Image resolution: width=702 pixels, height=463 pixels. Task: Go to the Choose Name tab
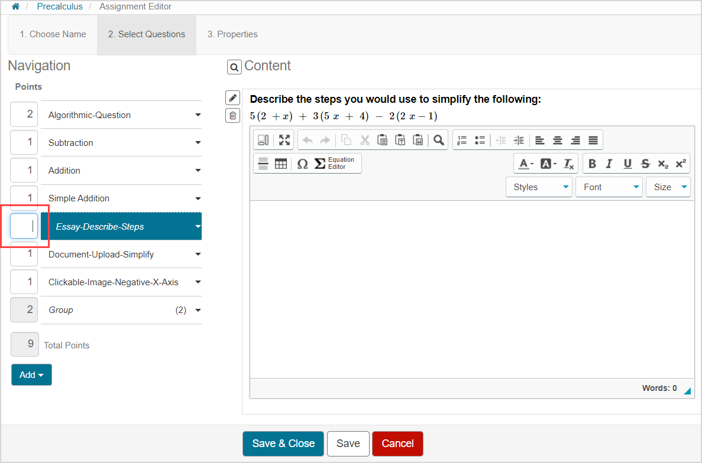point(53,34)
